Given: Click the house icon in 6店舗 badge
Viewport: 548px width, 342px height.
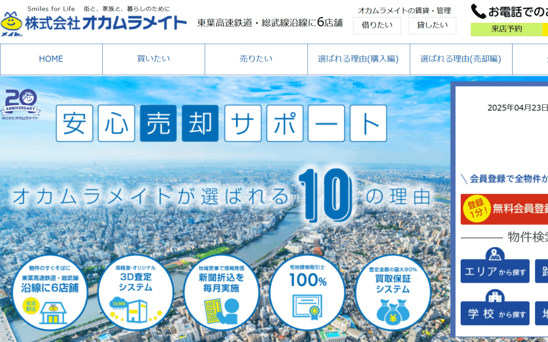Looking at the screenshot, I should click(x=53, y=313).
